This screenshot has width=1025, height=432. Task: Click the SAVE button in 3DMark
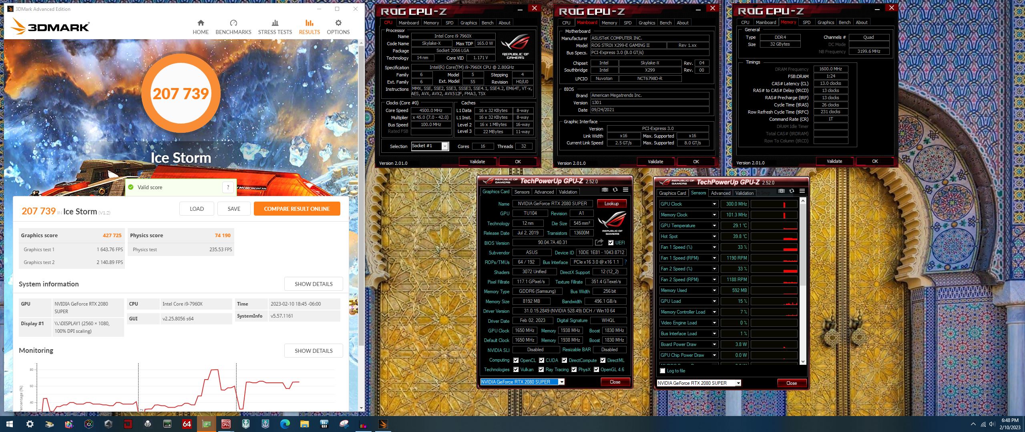[x=234, y=209]
